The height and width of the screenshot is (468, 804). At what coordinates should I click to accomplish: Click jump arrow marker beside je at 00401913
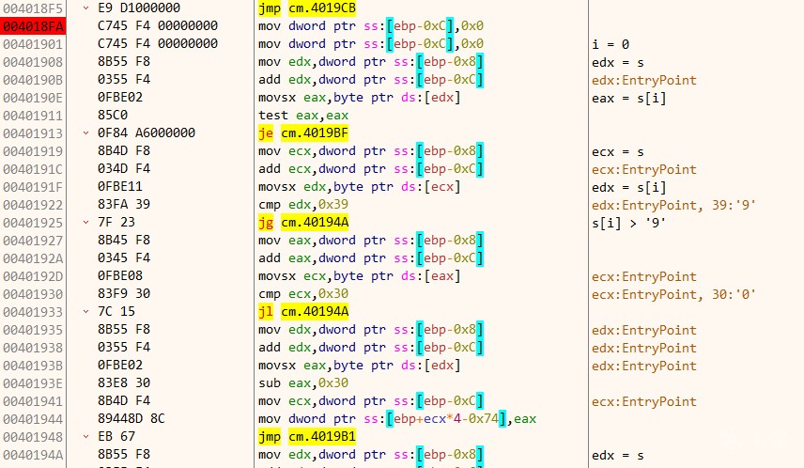coord(86,133)
